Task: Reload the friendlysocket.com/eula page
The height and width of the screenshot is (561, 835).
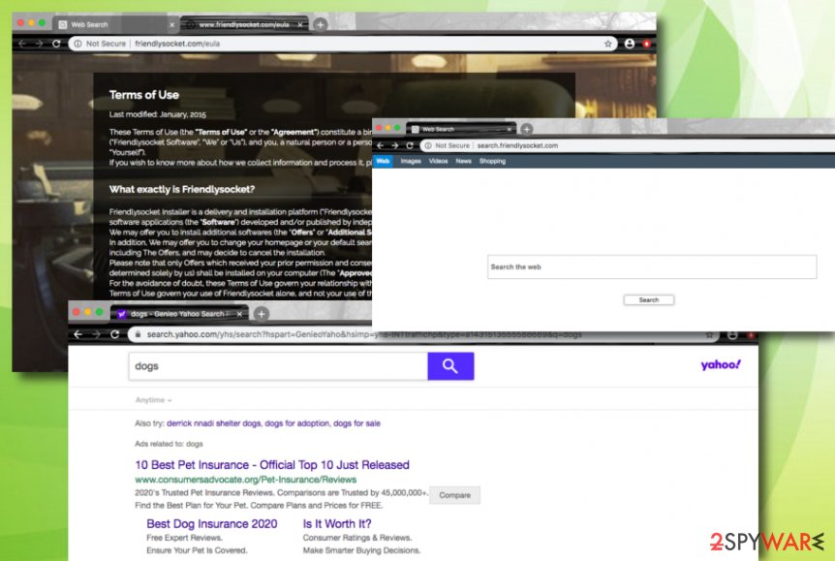Action: point(56,44)
